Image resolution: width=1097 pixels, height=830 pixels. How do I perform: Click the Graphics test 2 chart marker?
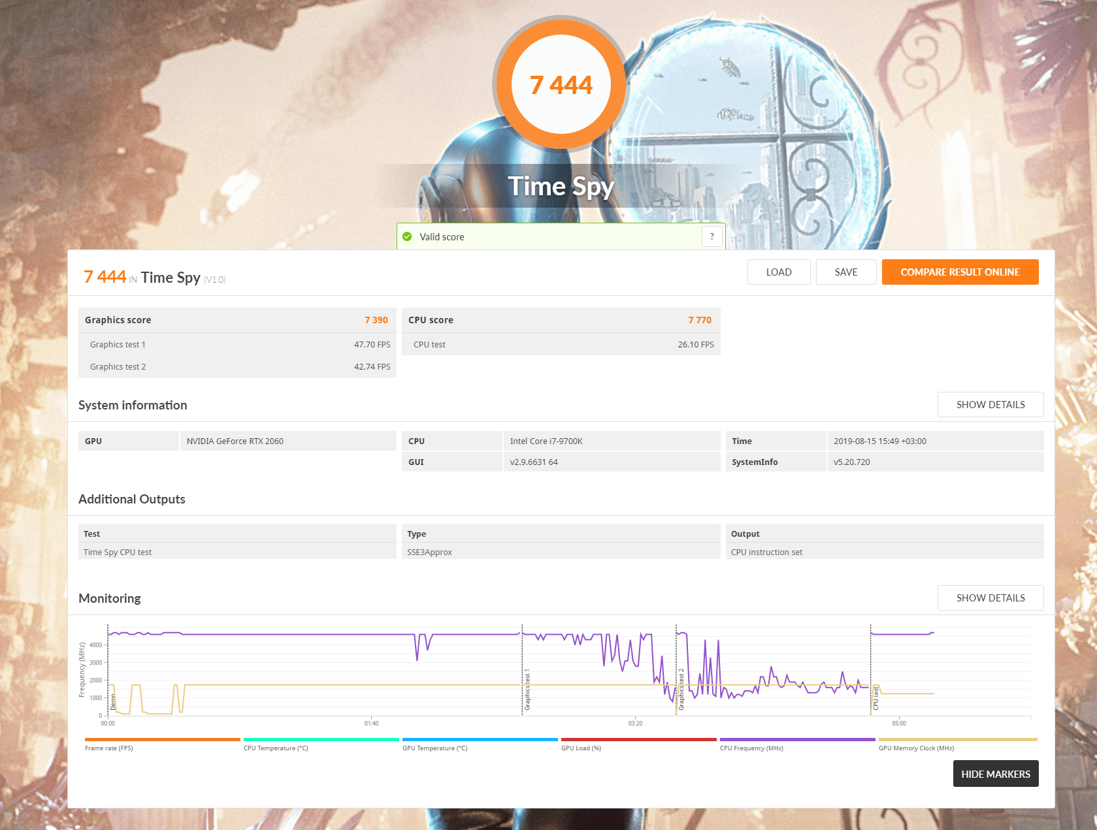pos(681,689)
